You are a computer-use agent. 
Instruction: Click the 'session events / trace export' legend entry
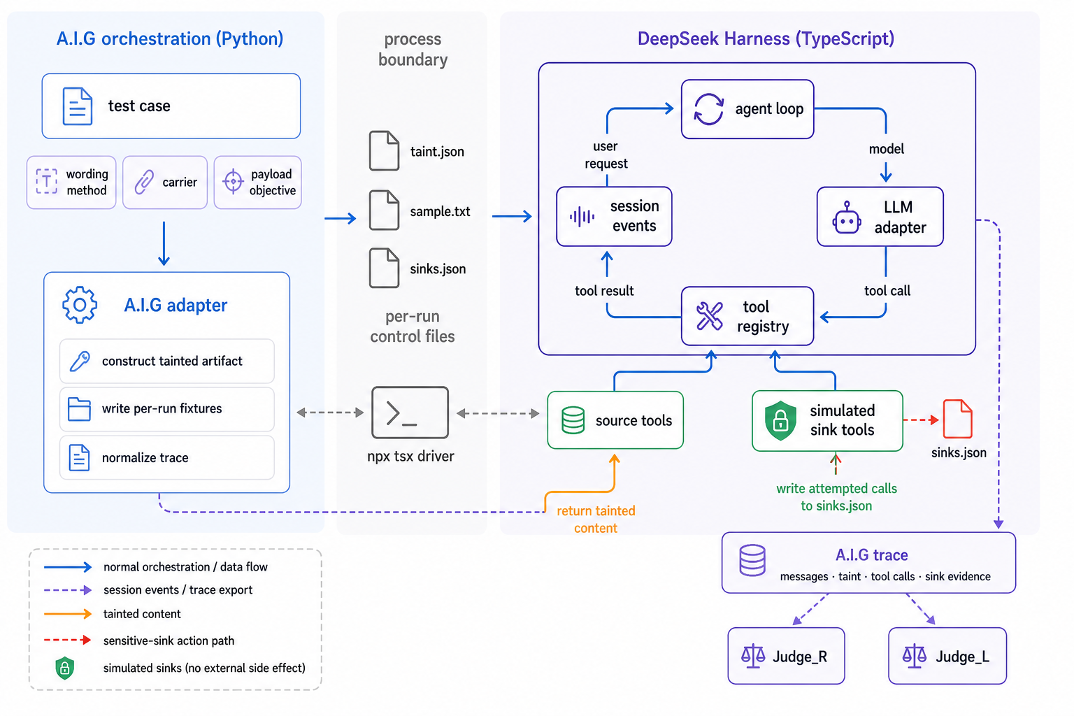point(178,590)
